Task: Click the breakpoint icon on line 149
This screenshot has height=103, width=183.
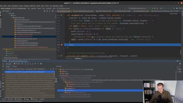Action: point(62,45)
